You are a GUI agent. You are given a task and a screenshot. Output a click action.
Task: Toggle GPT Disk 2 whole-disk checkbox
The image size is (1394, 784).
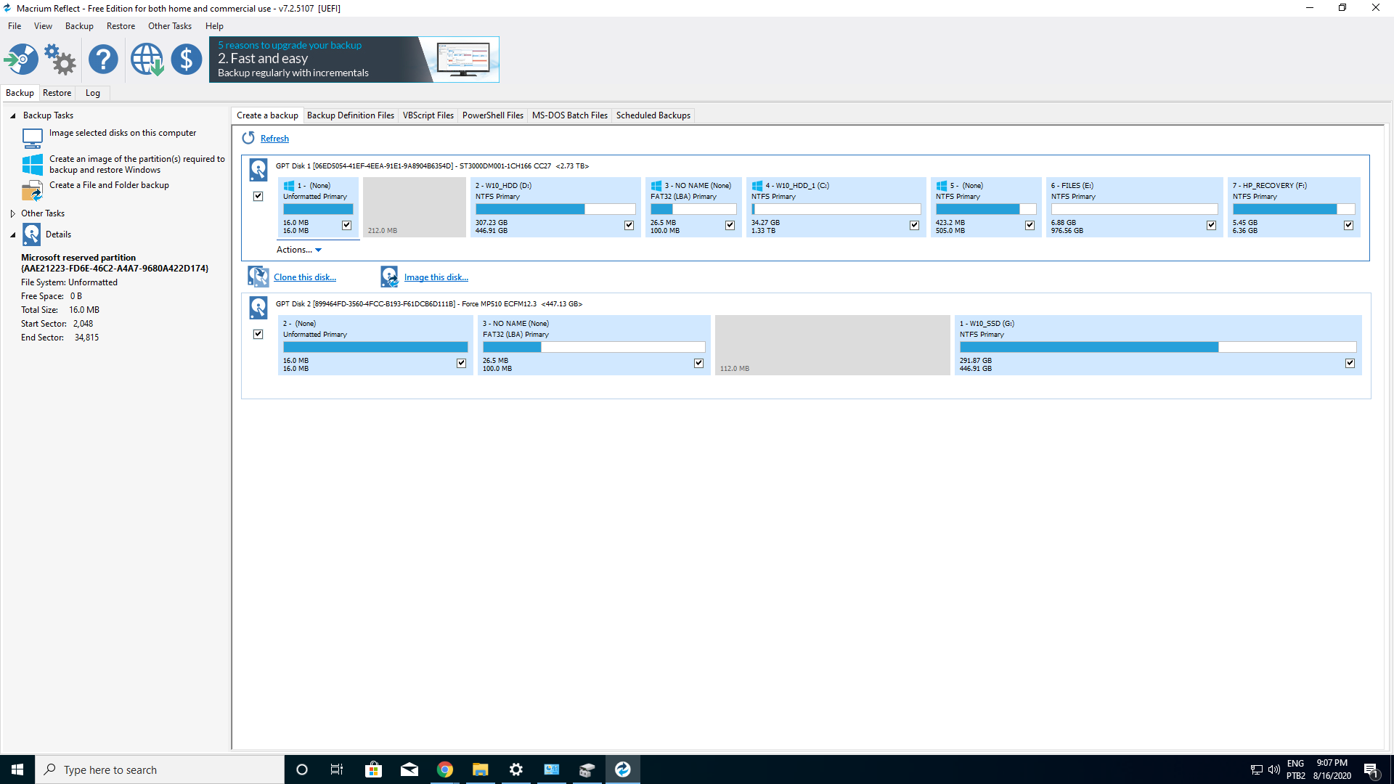[258, 334]
